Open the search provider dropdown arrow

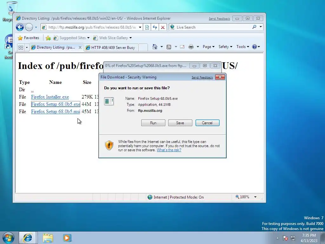[261, 27]
